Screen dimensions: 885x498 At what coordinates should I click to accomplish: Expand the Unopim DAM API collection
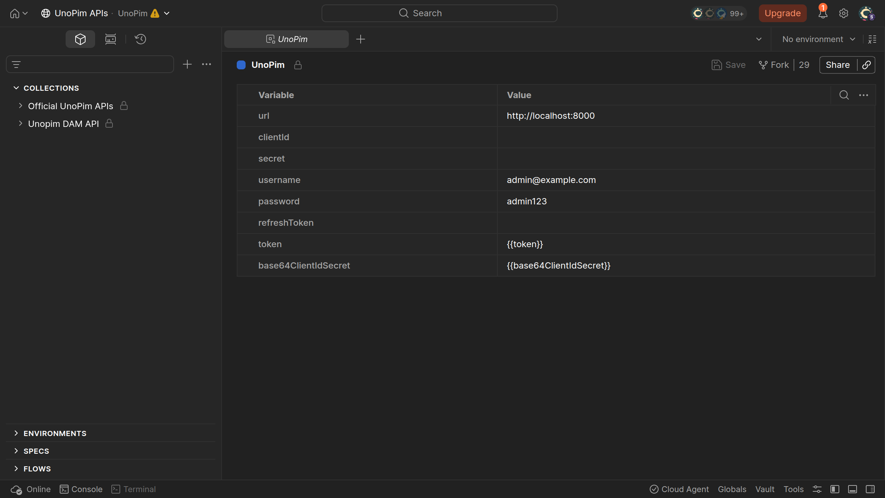click(x=21, y=124)
